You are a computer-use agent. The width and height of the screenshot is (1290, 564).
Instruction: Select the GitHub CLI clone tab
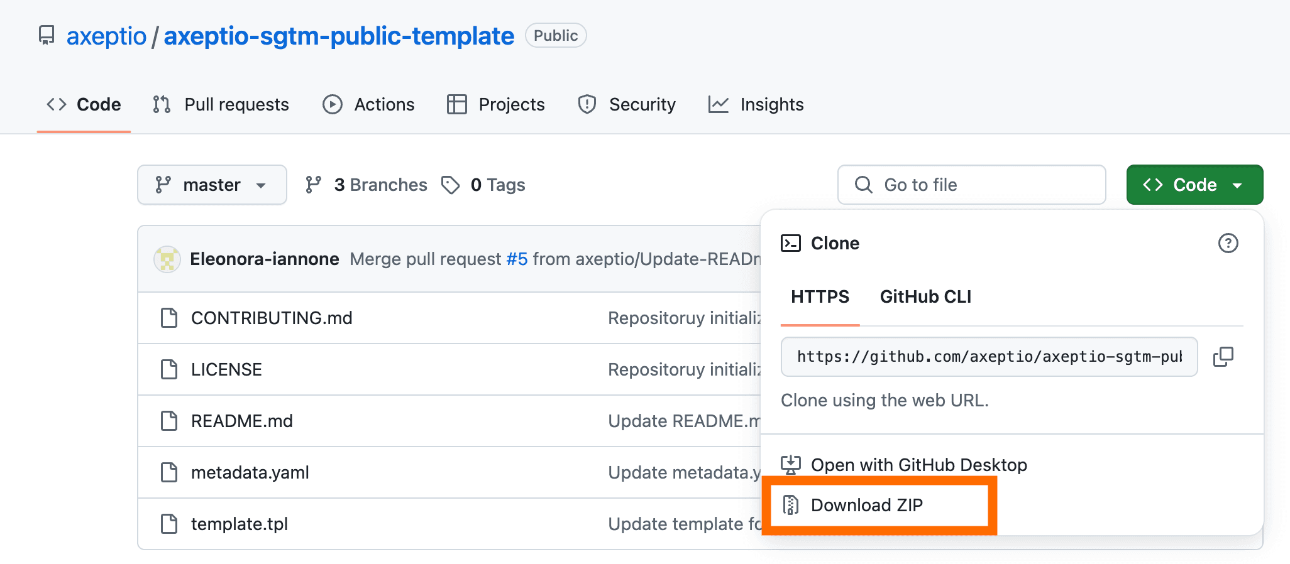pos(925,296)
